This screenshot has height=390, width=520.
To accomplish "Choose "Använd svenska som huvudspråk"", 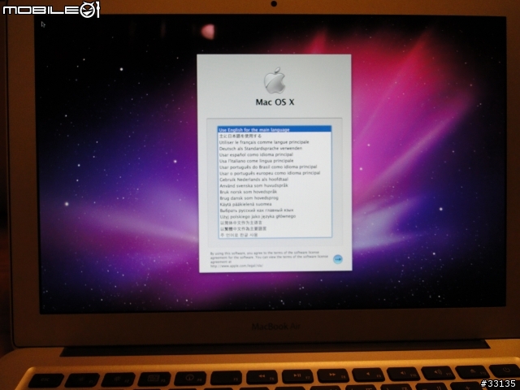I will (275, 186).
